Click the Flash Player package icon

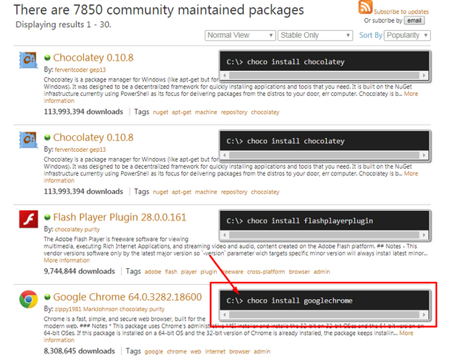click(29, 219)
